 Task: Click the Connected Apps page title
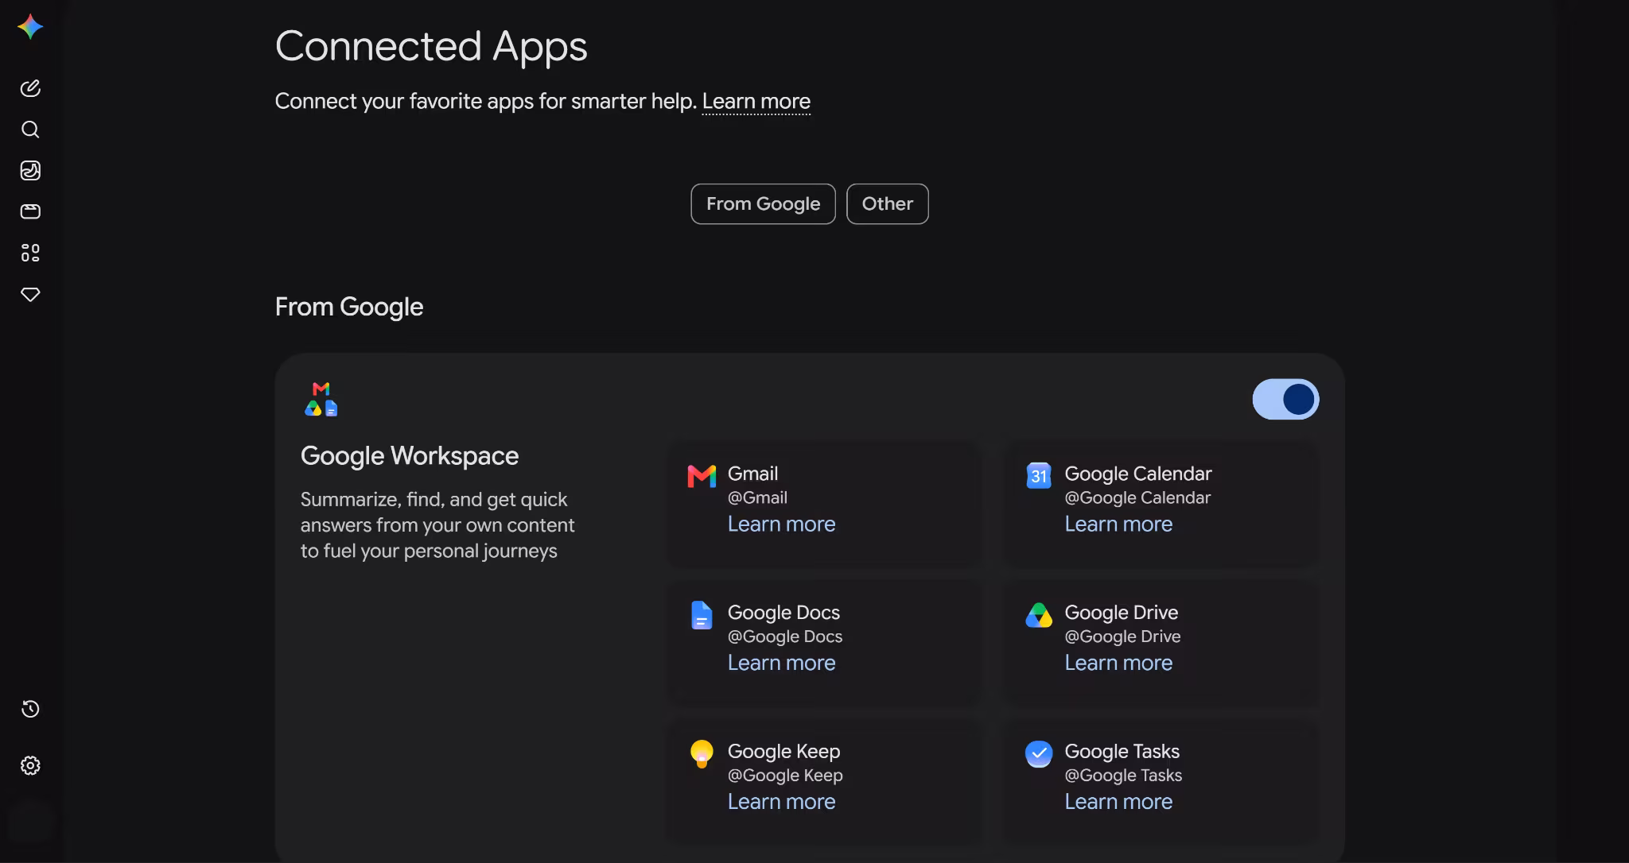point(431,47)
